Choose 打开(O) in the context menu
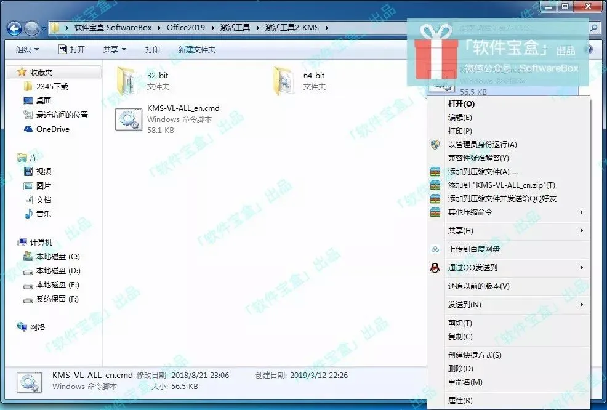Image resolution: width=607 pixels, height=410 pixels. (509, 104)
